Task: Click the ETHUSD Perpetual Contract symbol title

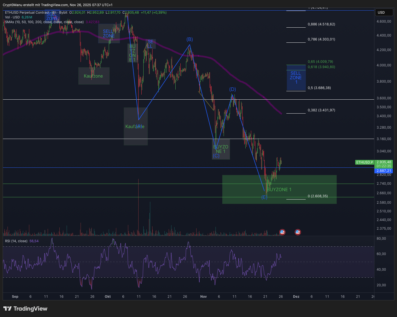Action: 27,13
